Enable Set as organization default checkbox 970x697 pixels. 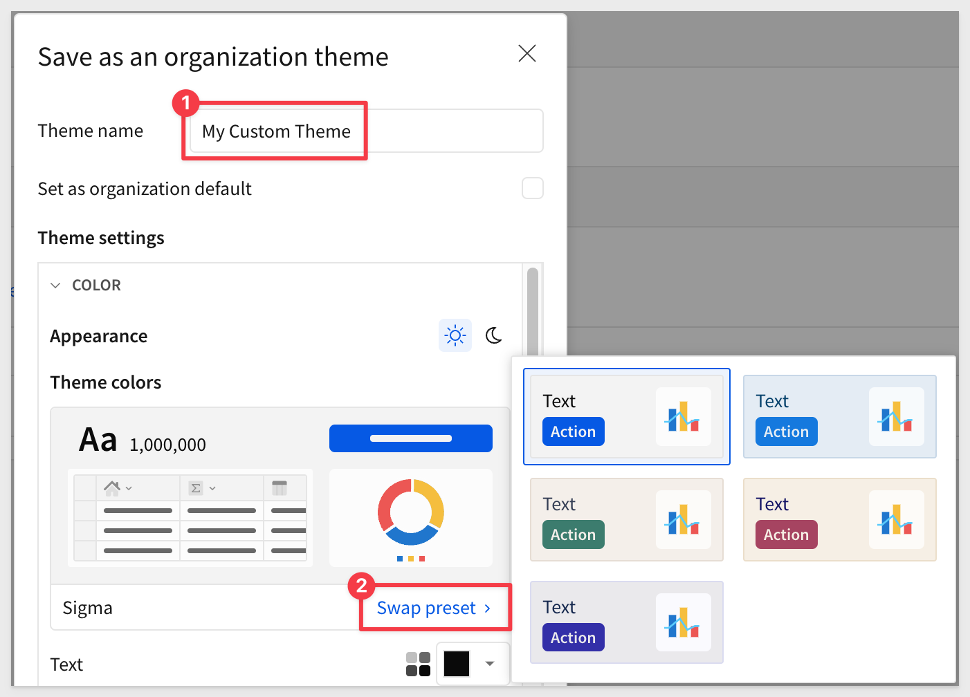coord(532,188)
